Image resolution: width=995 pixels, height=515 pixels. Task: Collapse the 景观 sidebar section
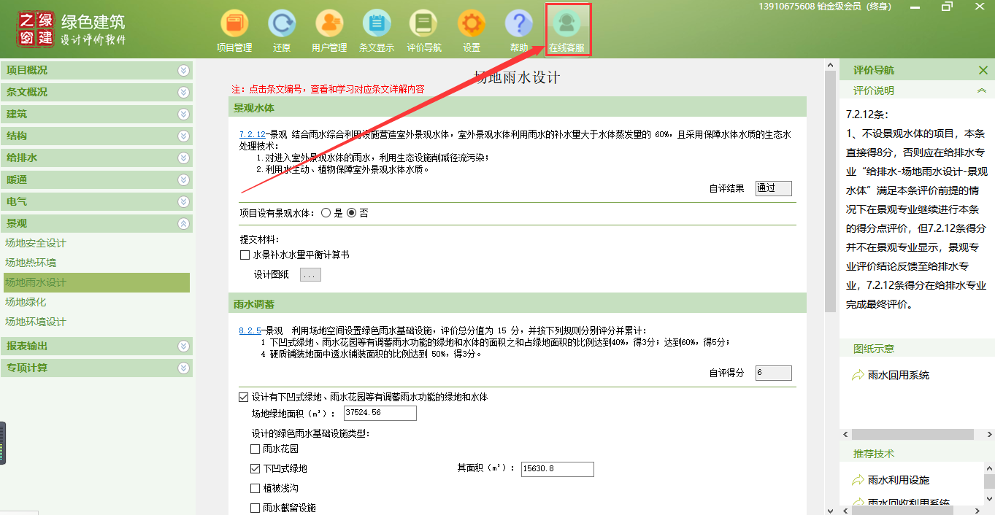point(183,223)
